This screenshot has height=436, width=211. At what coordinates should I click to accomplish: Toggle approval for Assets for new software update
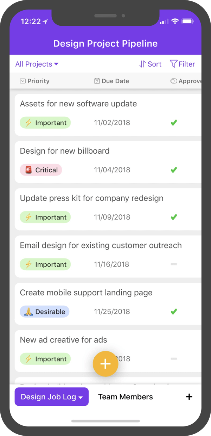point(173,123)
